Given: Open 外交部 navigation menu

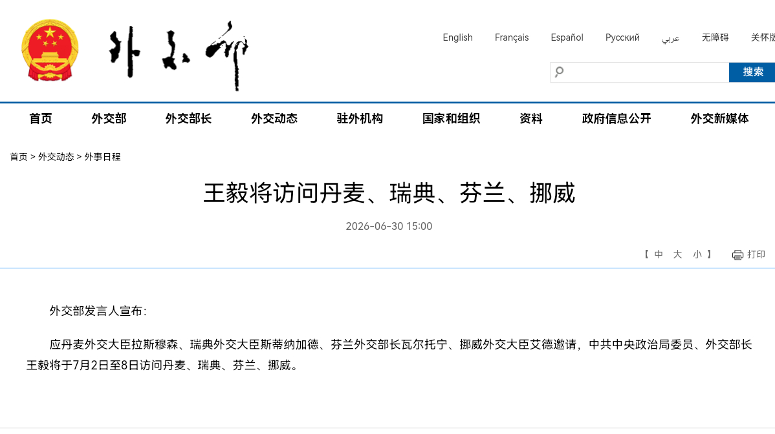Looking at the screenshot, I should pyautogui.click(x=109, y=118).
